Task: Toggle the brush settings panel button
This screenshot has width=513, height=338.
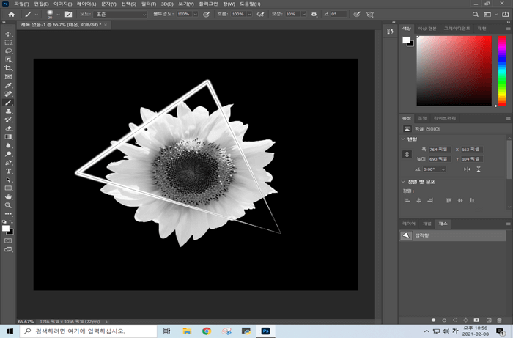Action: pos(68,14)
